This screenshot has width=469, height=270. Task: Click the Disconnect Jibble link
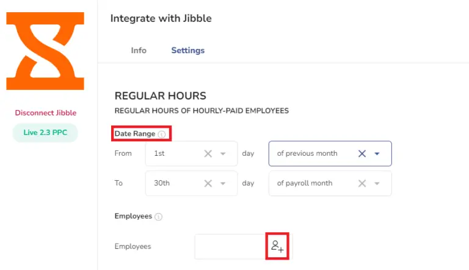pyautogui.click(x=46, y=113)
